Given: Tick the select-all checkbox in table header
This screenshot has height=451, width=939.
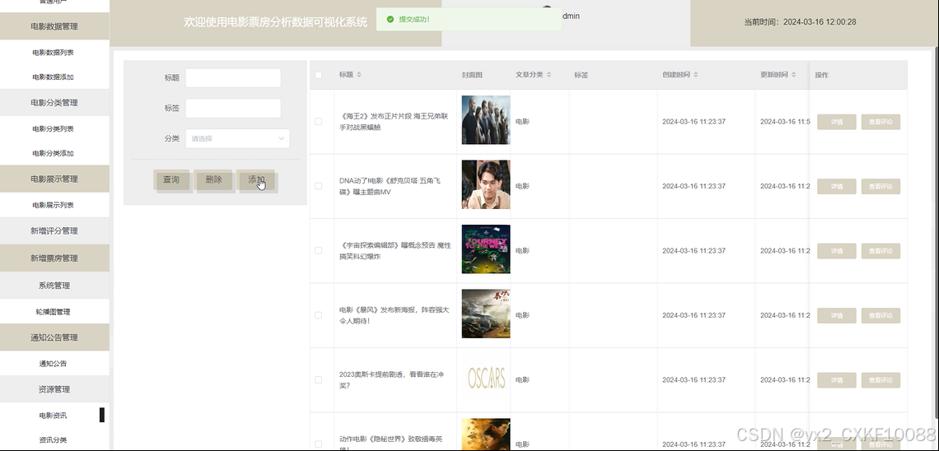Looking at the screenshot, I should click(x=319, y=75).
